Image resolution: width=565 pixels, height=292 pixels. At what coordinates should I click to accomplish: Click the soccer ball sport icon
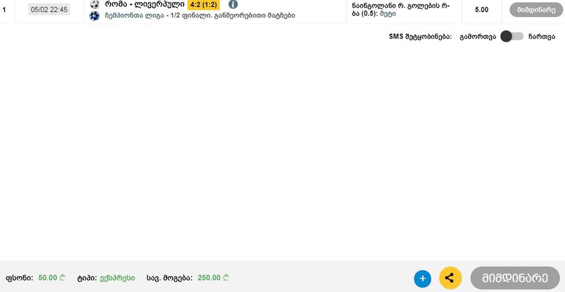[94, 4]
